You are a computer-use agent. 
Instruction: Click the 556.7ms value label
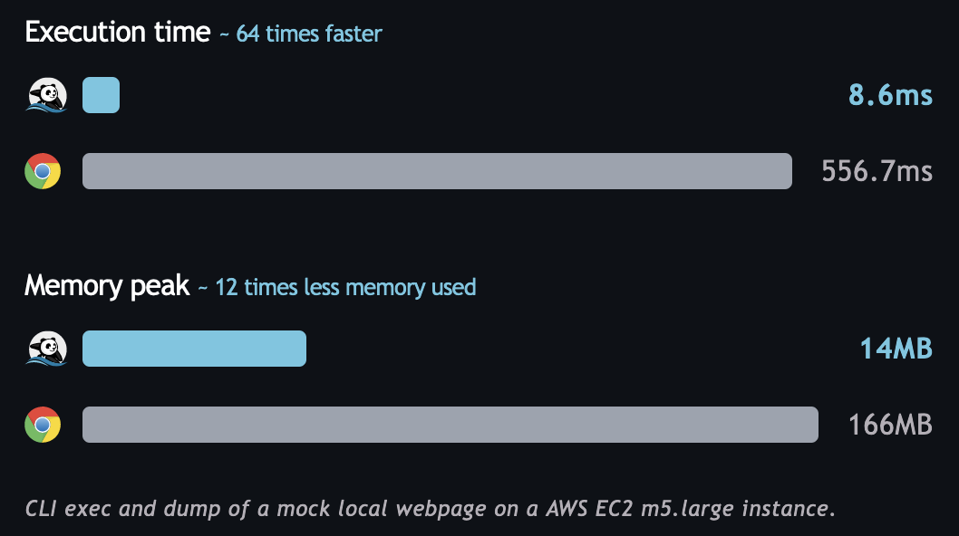pyautogui.click(x=877, y=171)
